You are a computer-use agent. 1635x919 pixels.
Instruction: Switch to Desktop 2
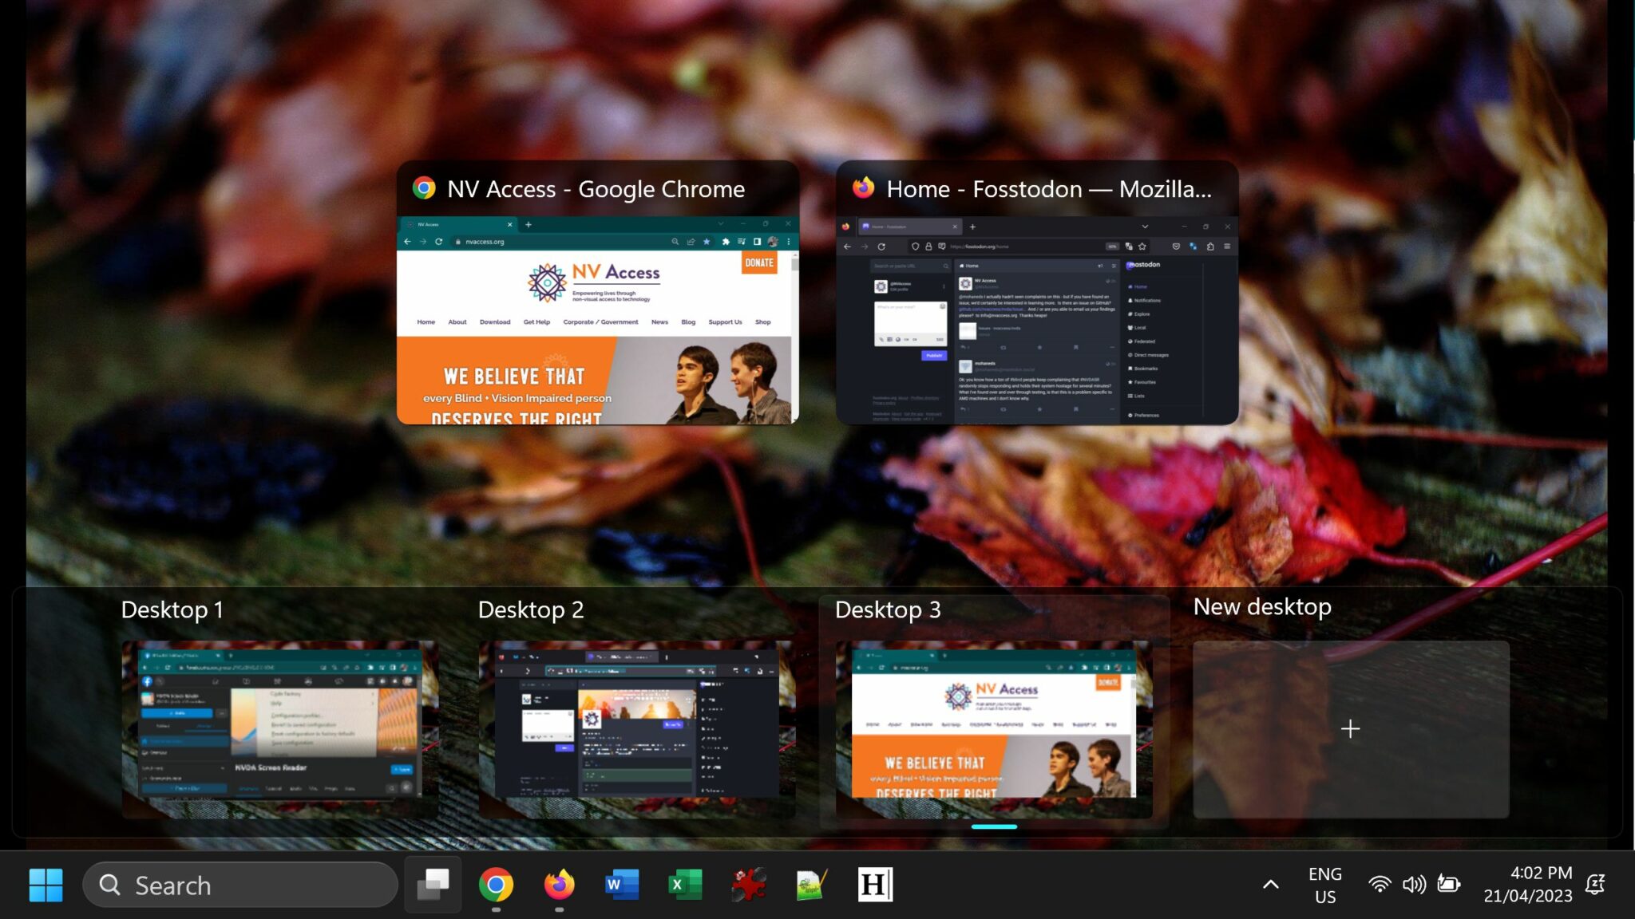[x=636, y=728]
